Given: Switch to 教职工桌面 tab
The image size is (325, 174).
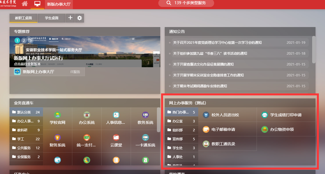Looking at the screenshot, I should [x=23, y=18].
